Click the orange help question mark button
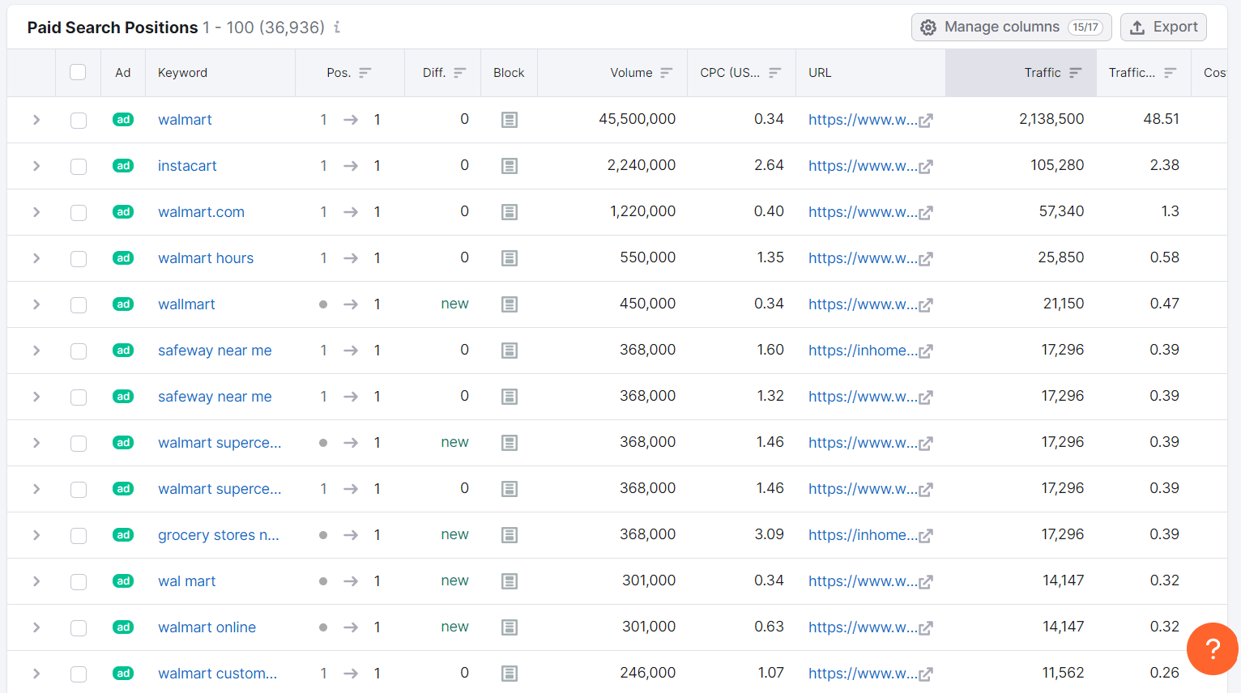Viewport: 1241px width, 693px height. 1213,648
